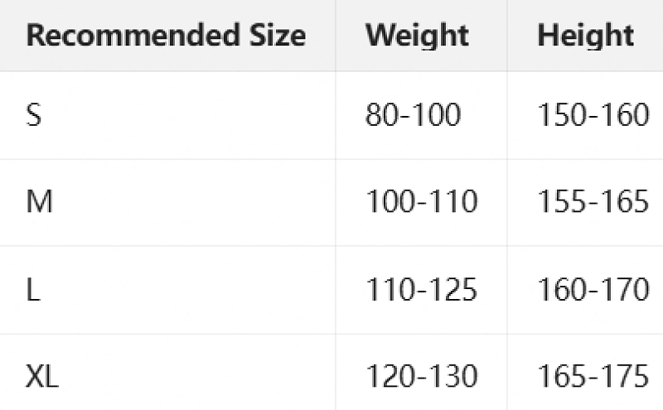Click the 150-160 height value
Viewport: 663px width, 410px height.
(x=593, y=115)
